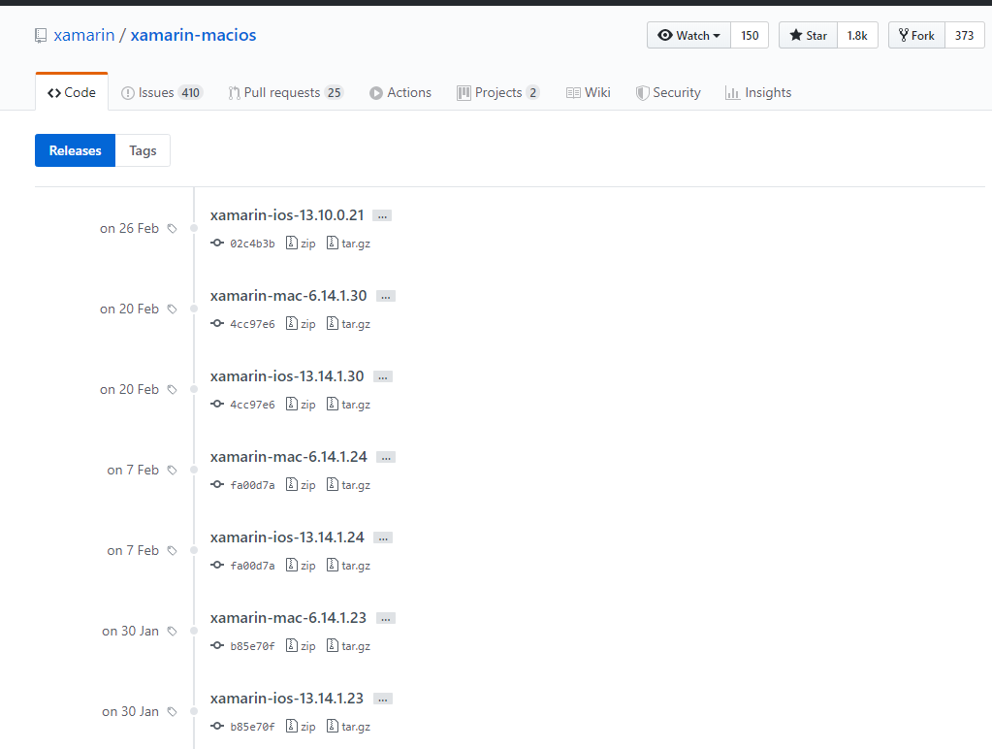
Task: Open the Actions tab
Action: click(400, 92)
